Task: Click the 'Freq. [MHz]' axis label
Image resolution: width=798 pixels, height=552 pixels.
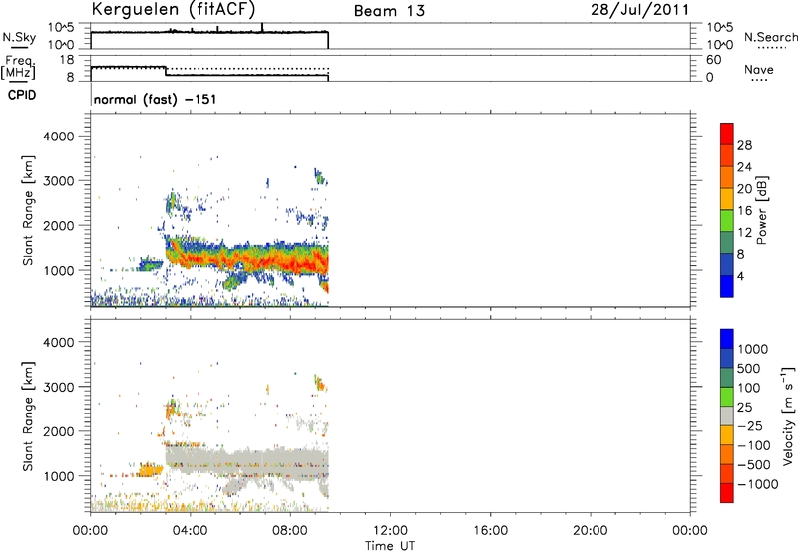Action: pos(19,67)
